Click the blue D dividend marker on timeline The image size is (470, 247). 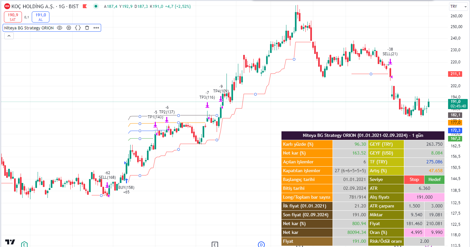click(x=261, y=244)
